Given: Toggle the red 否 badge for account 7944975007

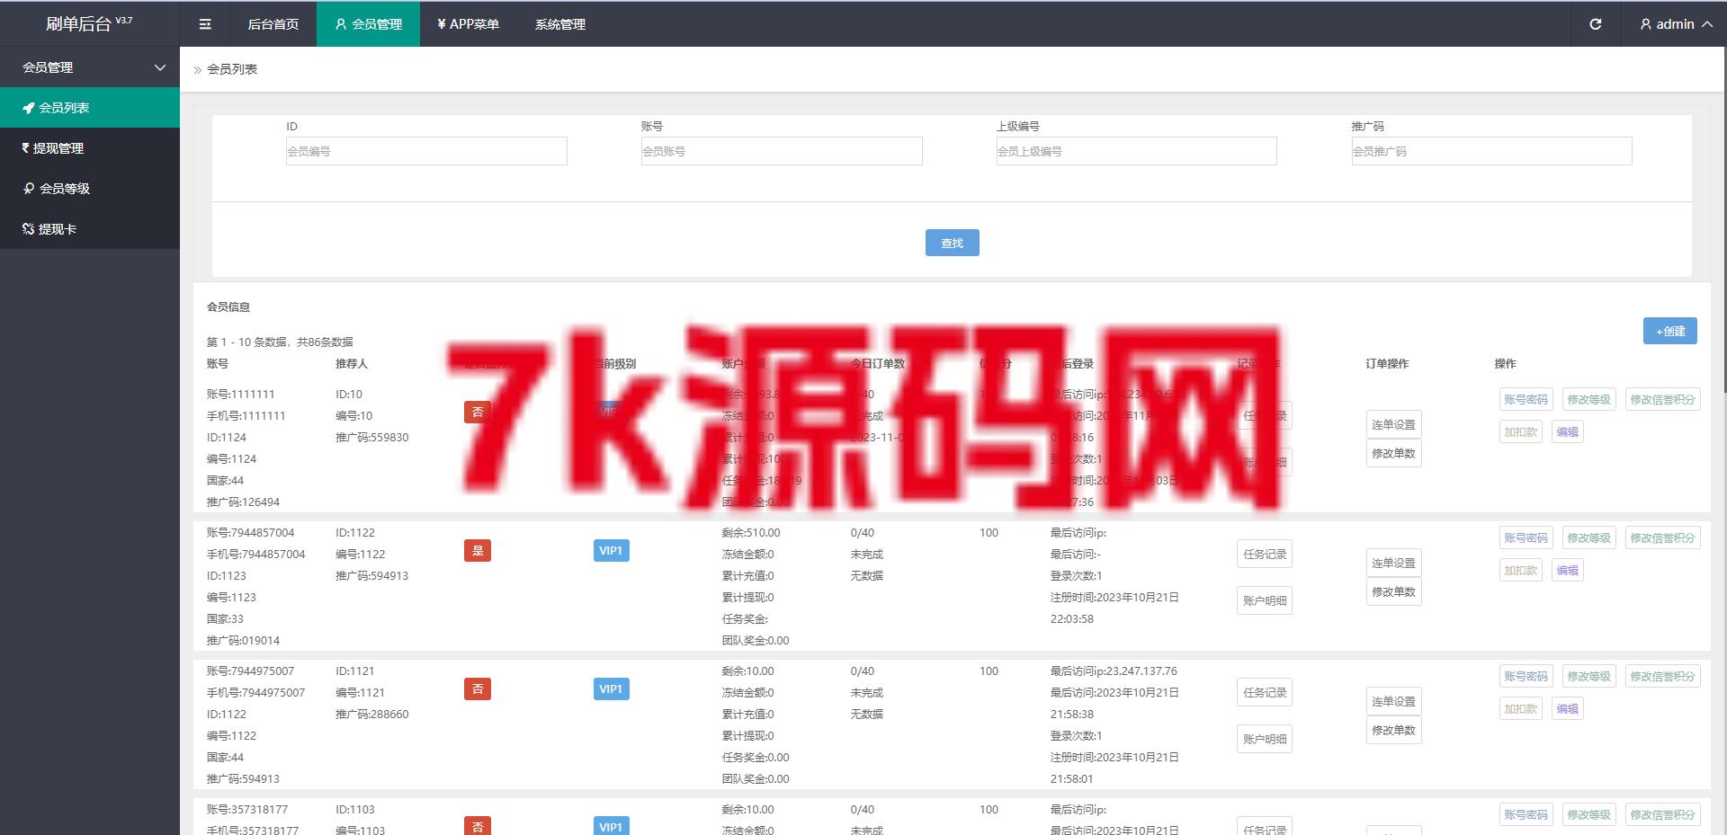Looking at the screenshot, I should point(478,688).
